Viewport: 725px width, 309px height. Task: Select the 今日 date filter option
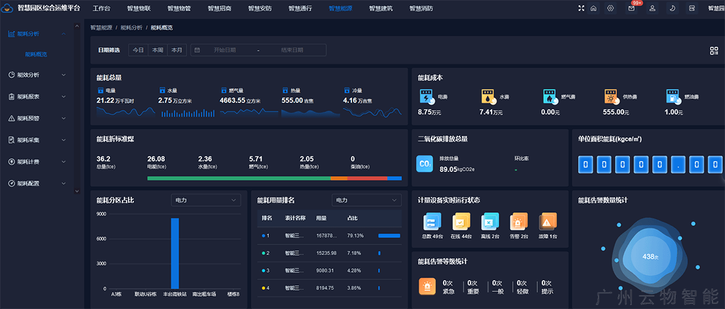pyautogui.click(x=138, y=50)
